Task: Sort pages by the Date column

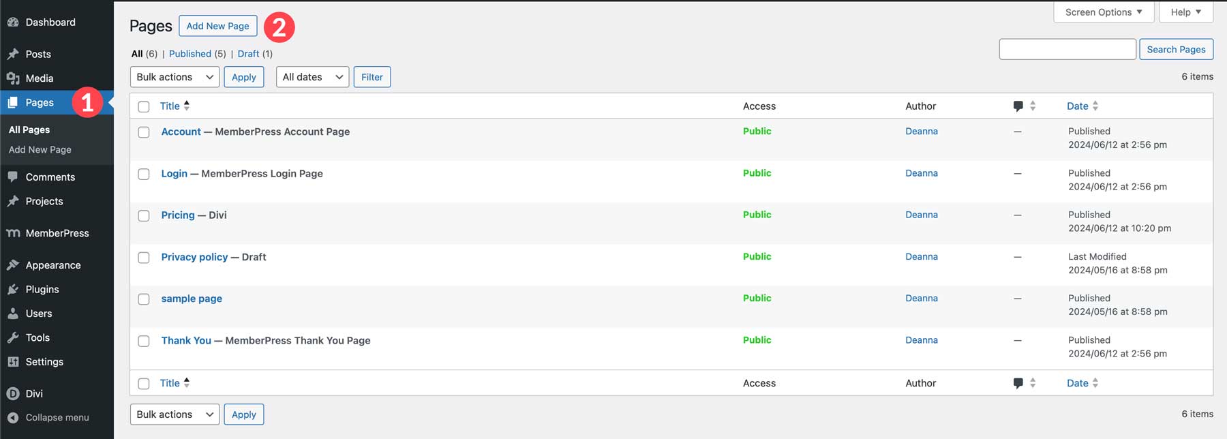Action: [1077, 106]
